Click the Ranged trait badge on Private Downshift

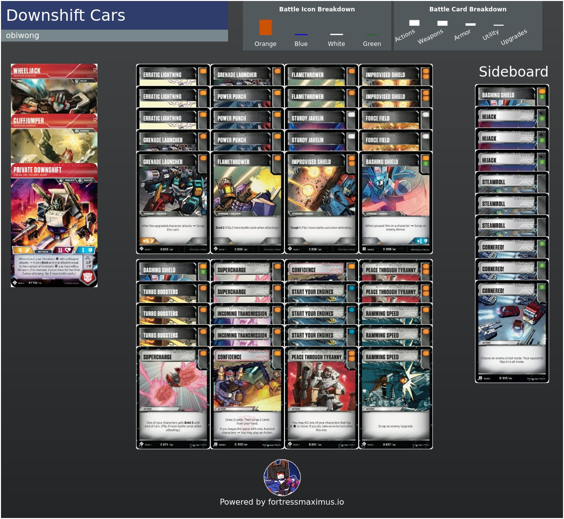click(86, 180)
